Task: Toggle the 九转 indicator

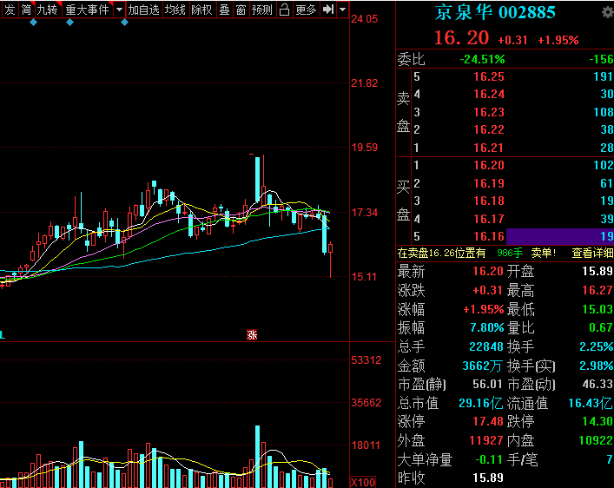Action: pyautogui.click(x=48, y=10)
